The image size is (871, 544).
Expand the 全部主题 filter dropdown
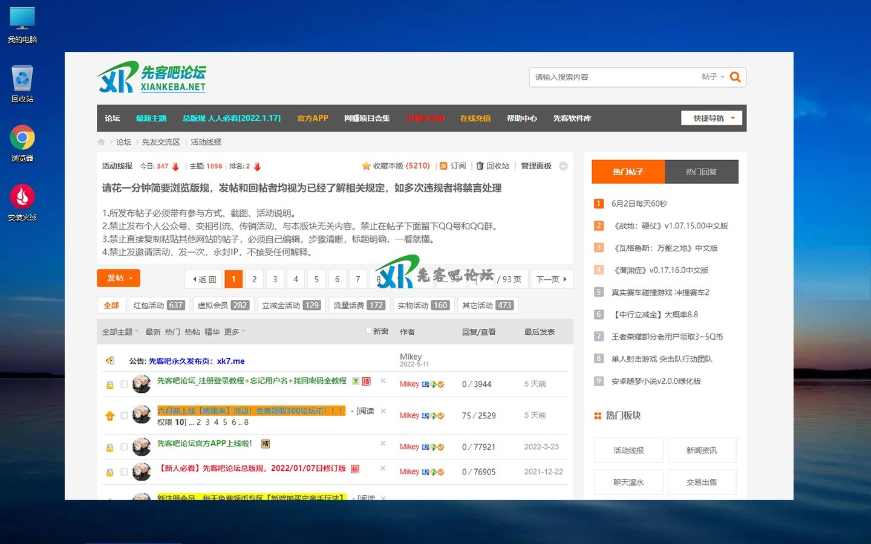pos(120,332)
